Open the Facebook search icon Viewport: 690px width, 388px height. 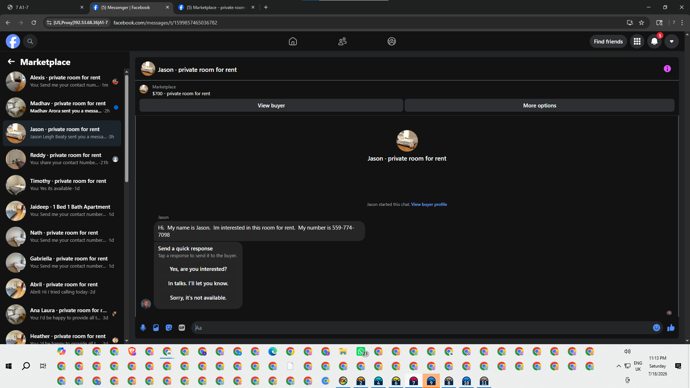[30, 41]
